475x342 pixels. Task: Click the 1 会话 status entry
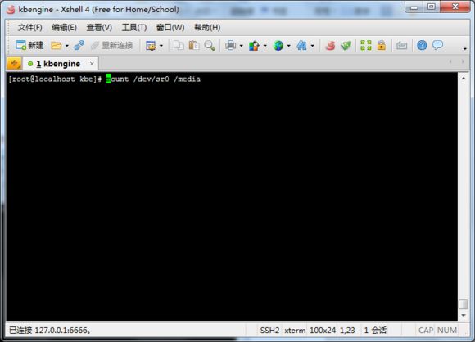[x=375, y=331]
